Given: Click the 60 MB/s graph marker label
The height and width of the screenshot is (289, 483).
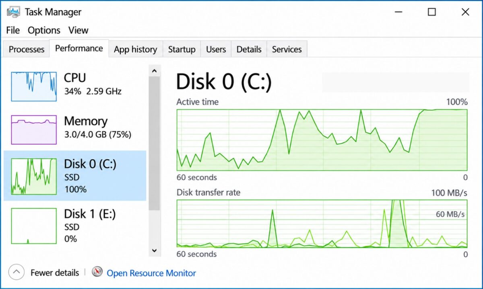Looking at the screenshot, I should tap(450, 214).
